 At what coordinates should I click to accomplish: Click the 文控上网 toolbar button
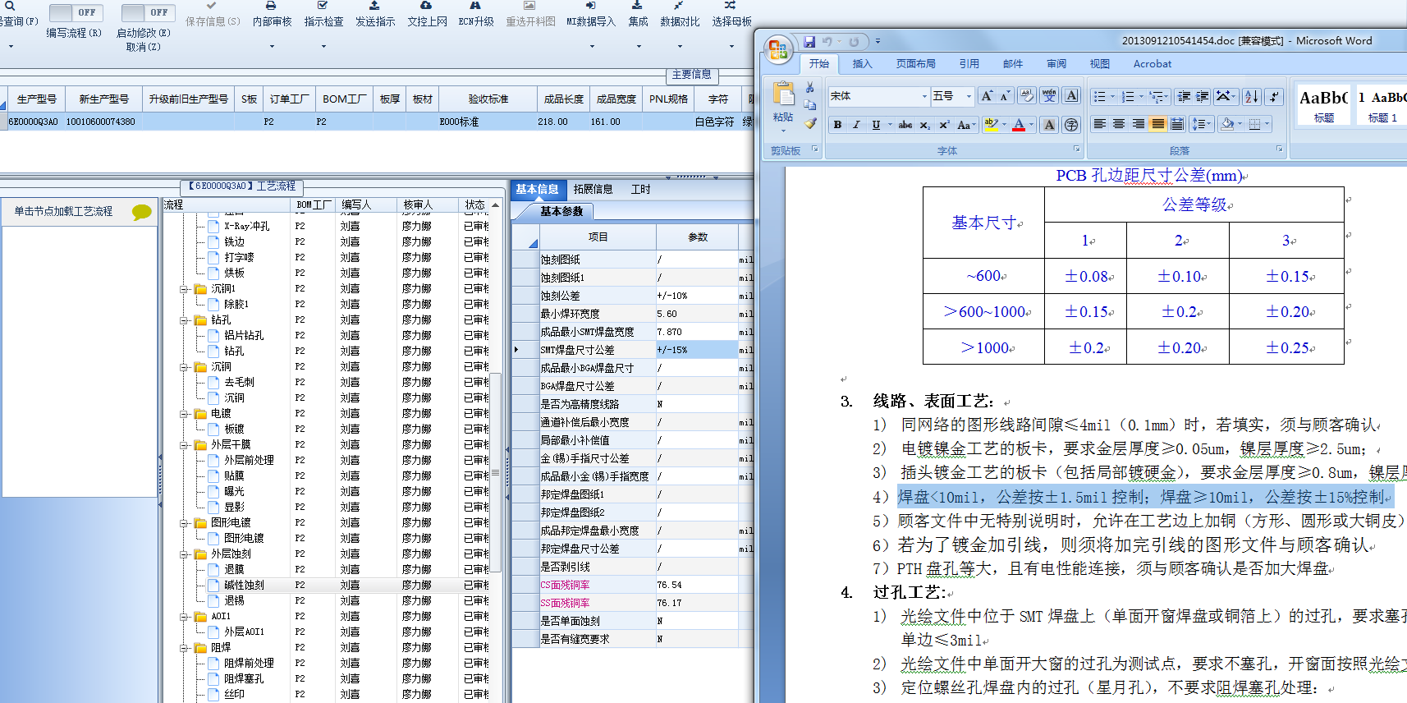pyautogui.click(x=427, y=16)
